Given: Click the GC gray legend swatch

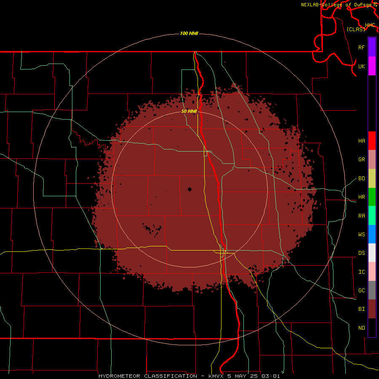Looking at the screenshot, I should tap(372, 290).
